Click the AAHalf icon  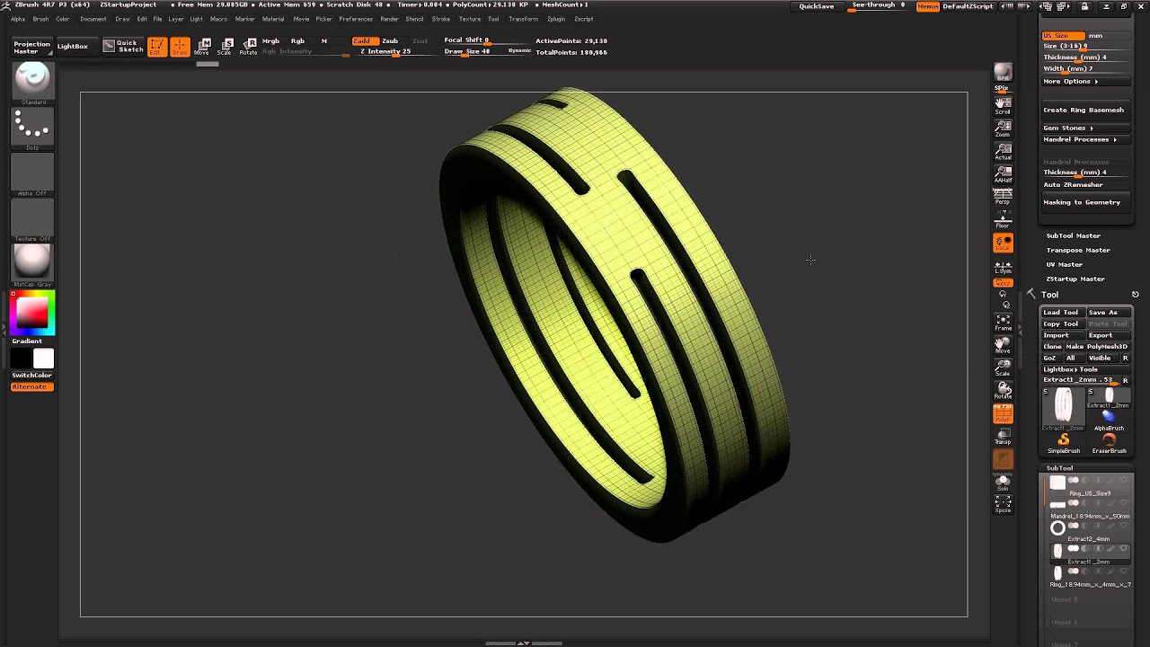point(1003,173)
